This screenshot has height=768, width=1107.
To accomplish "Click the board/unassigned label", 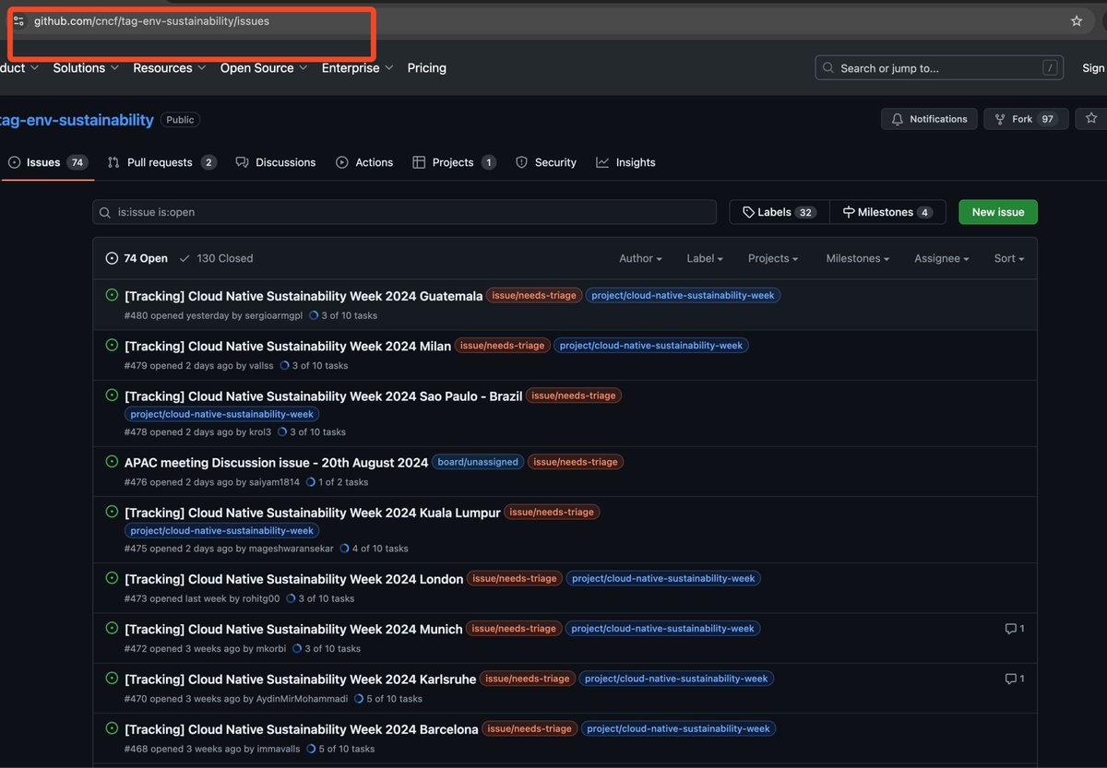I will point(478,462).
